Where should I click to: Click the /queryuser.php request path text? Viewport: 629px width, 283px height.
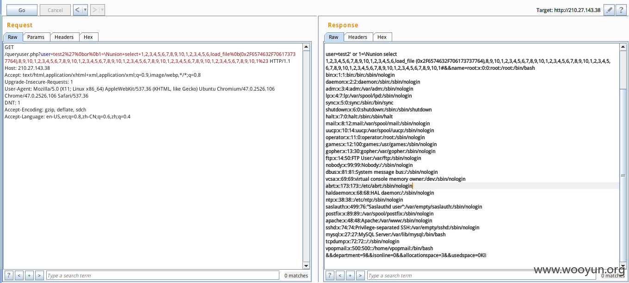[x=22, y=54]
